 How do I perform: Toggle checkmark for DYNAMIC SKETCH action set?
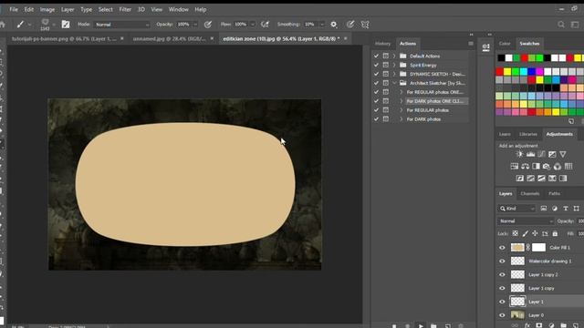(x=376, y=74)
